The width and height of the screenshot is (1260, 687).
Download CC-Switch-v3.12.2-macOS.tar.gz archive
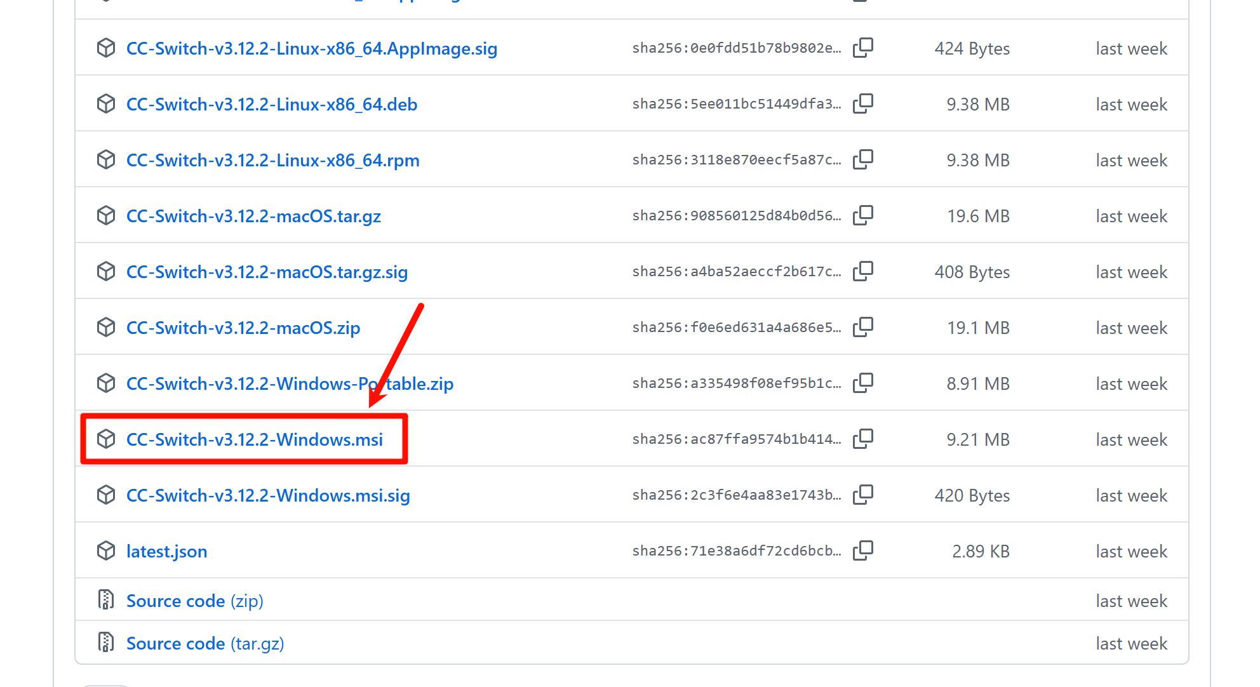point(253,217)
